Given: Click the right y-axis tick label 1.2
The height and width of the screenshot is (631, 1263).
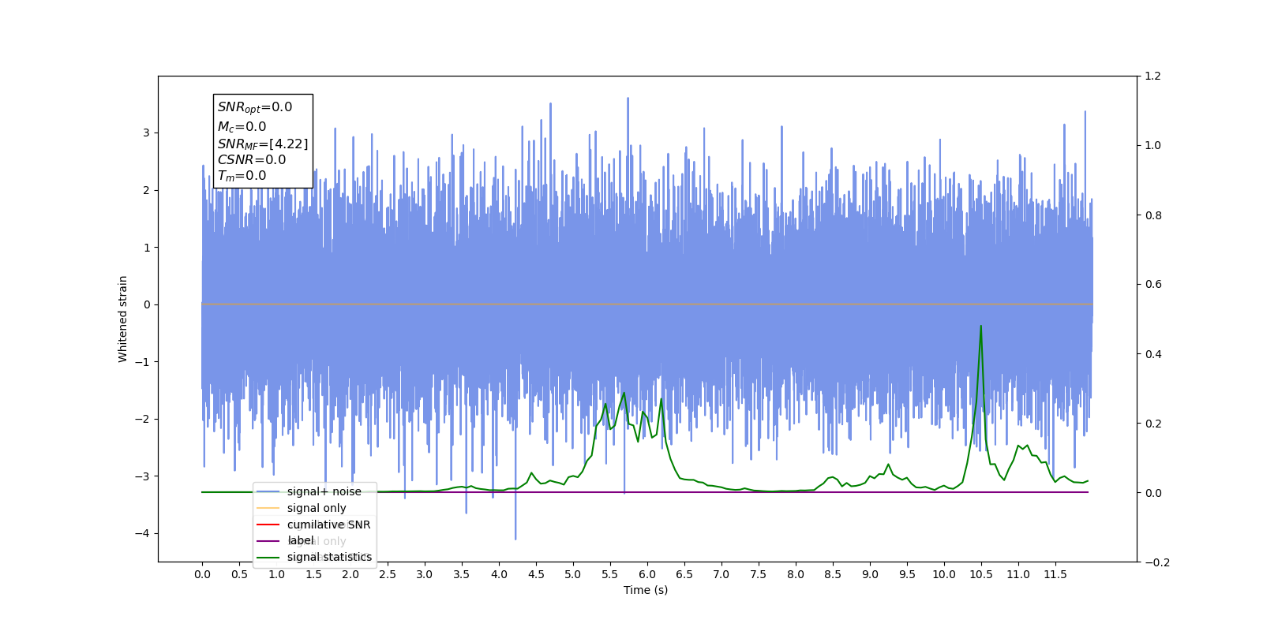Looking at the screenshot, I should (1153, 76).
